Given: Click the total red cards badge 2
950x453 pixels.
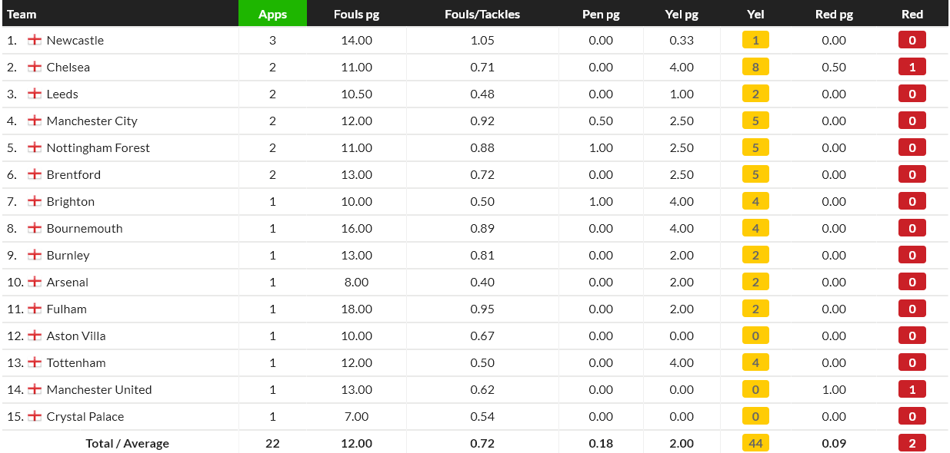Looking at the screenshot, I should click(x=912, y=443).
